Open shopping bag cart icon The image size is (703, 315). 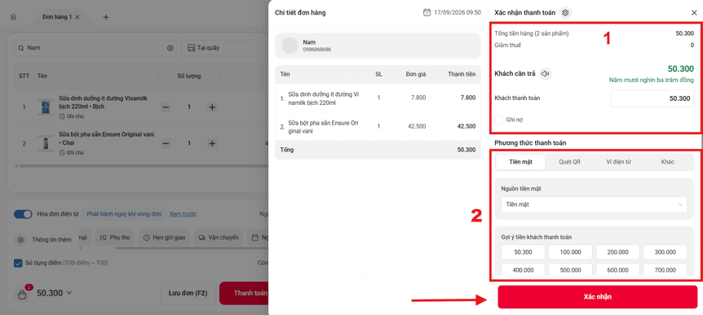click(22, 295)
